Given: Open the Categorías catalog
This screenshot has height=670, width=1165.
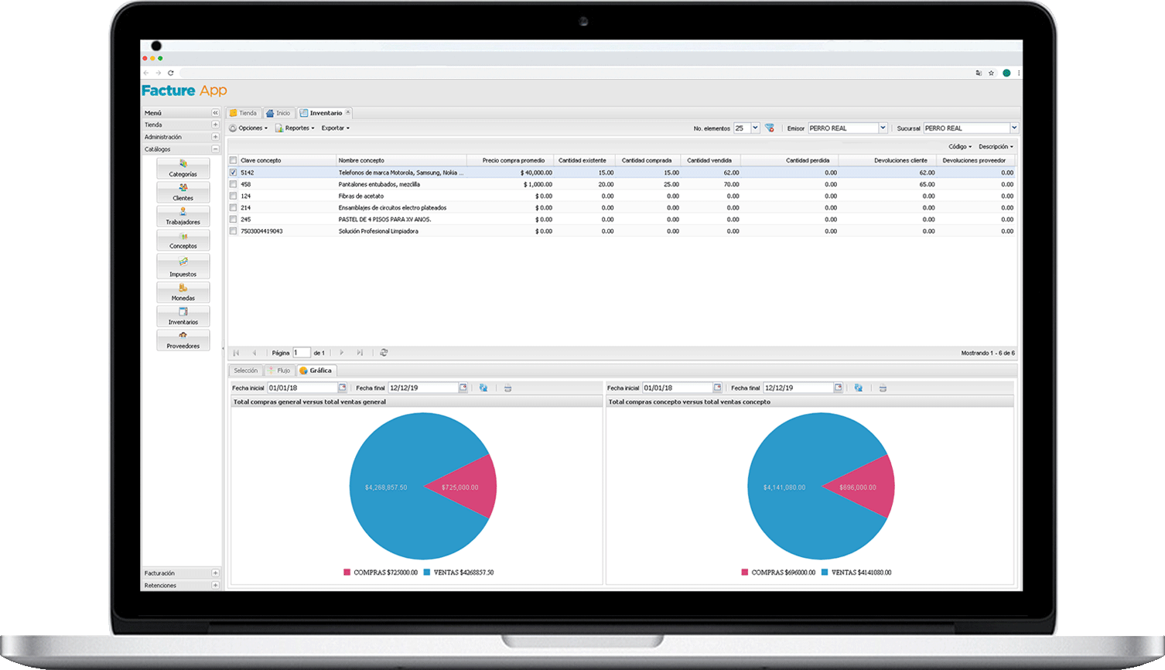Looking at the screenshot, I should pos(183,168).
